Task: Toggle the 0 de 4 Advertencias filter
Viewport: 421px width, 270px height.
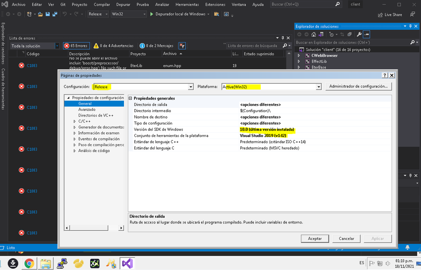Action: pyautogui.click(x=114, y=46)
